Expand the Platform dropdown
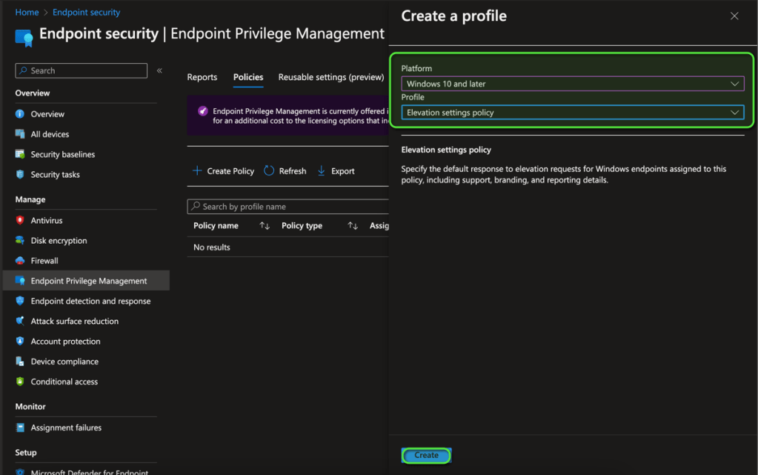The height and width of the screenshot is (475, 758). [x=572, y=84]
